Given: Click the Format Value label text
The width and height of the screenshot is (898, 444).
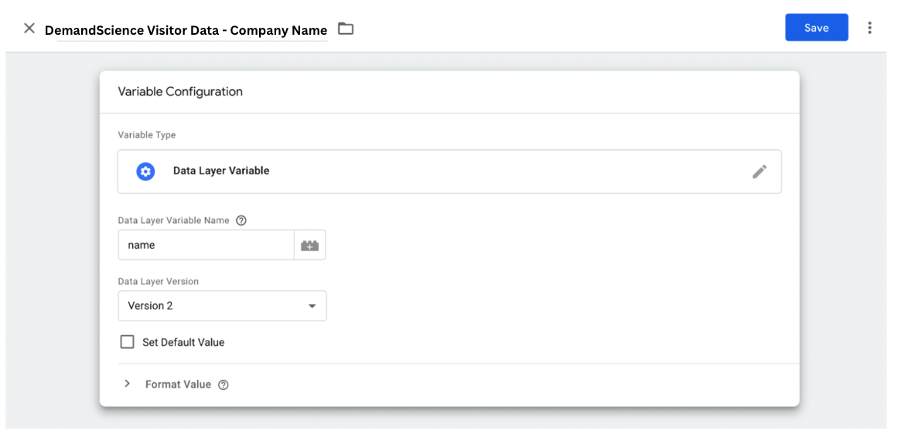Looking at the screenshot, I should coord(178,385).
